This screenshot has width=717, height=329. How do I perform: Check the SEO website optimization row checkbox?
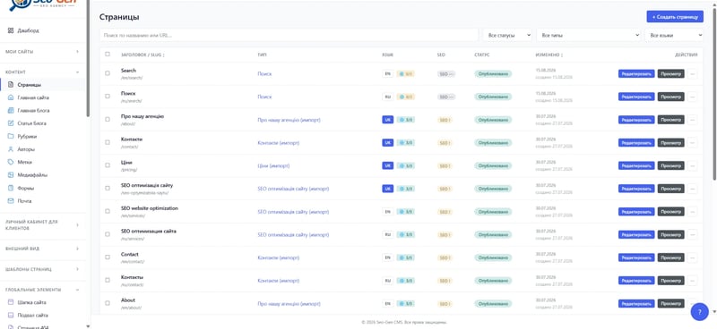click(x=108, y=211)
